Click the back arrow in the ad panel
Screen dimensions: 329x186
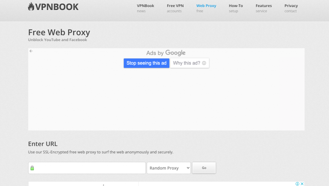(31, 51)
